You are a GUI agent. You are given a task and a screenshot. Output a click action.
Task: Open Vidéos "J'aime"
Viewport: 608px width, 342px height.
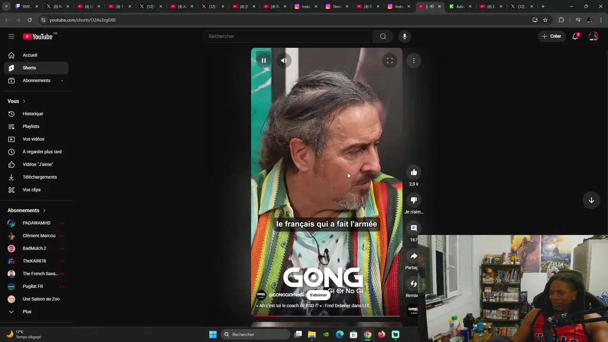point(36,164)
